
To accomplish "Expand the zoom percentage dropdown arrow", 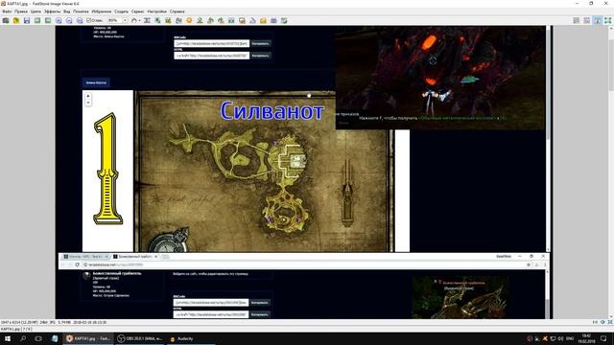I will 125,20.
